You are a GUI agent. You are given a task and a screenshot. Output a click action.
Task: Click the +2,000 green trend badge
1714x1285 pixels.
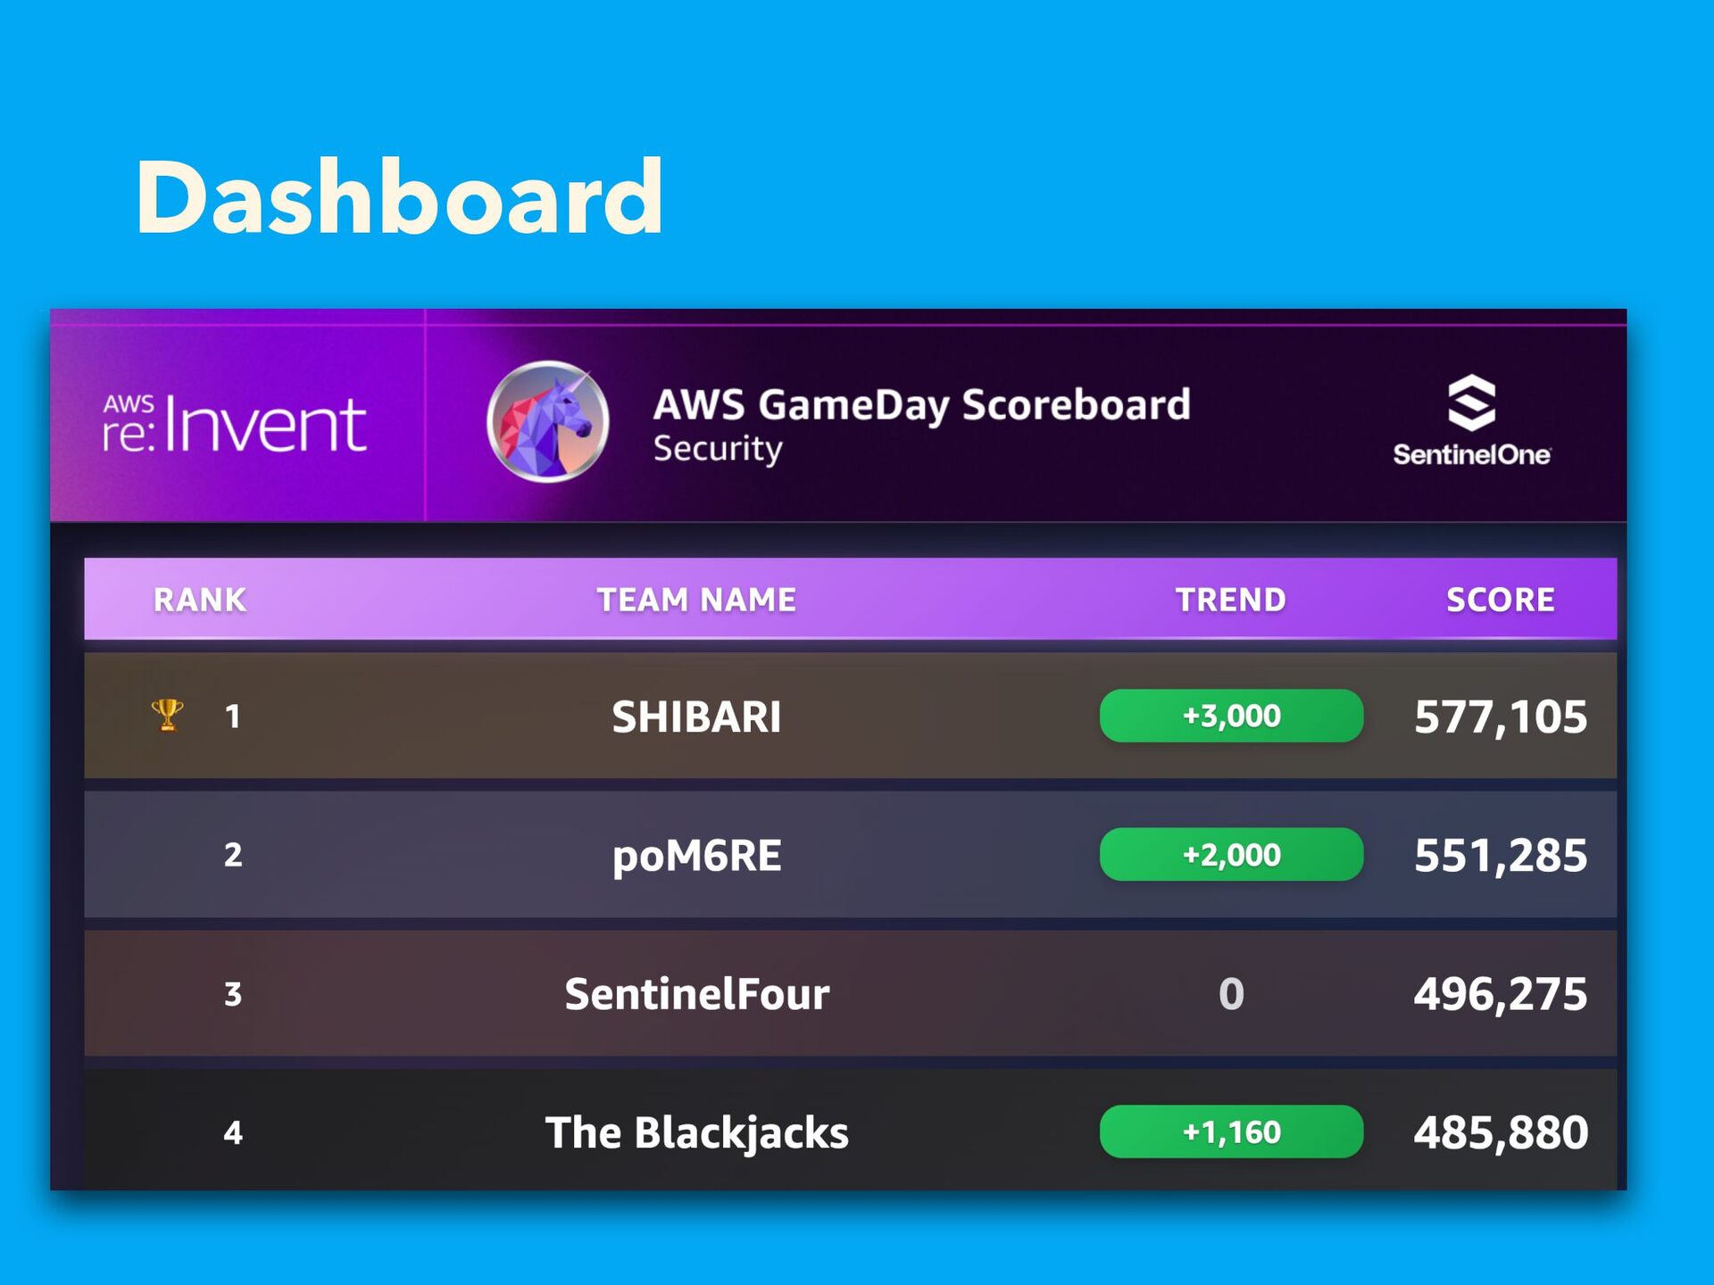pos(1231,855)
